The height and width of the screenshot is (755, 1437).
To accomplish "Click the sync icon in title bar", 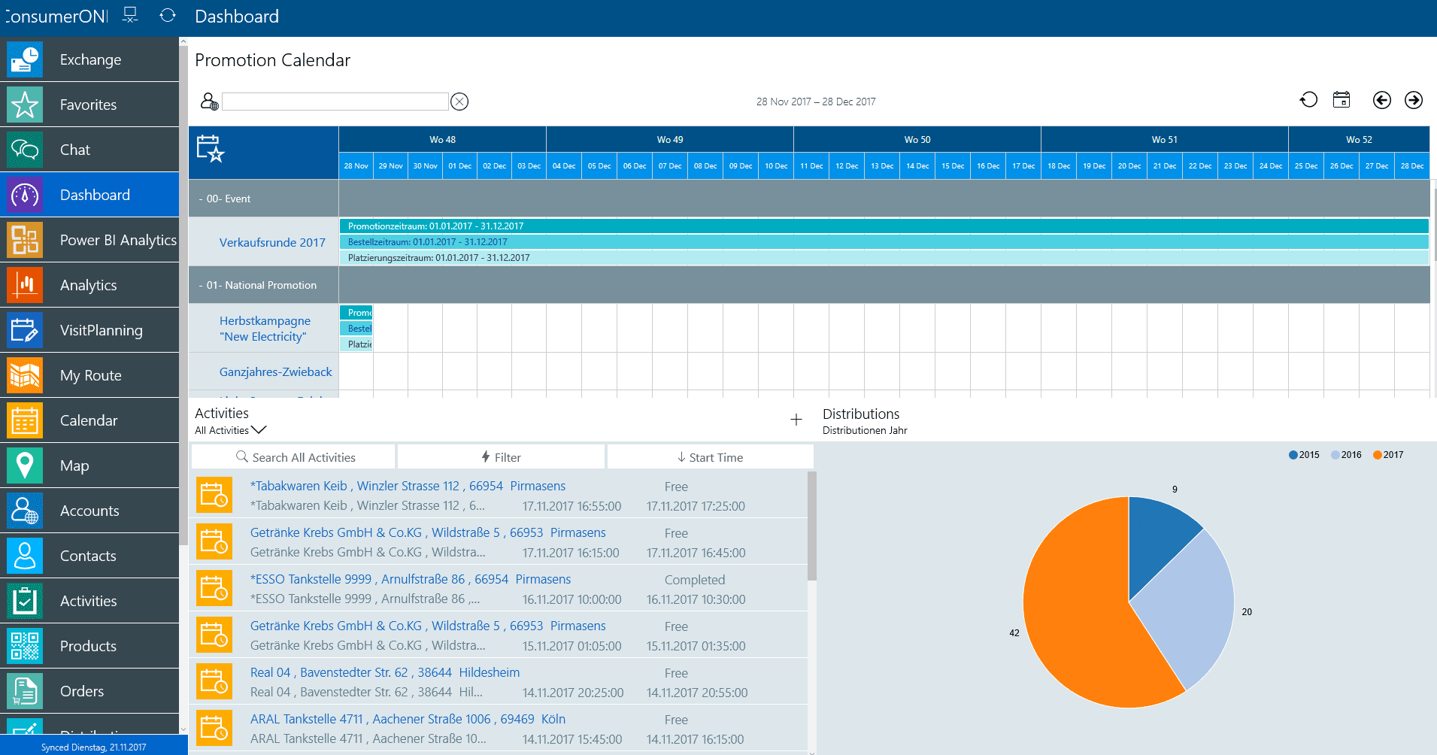I will click(168, 16).
